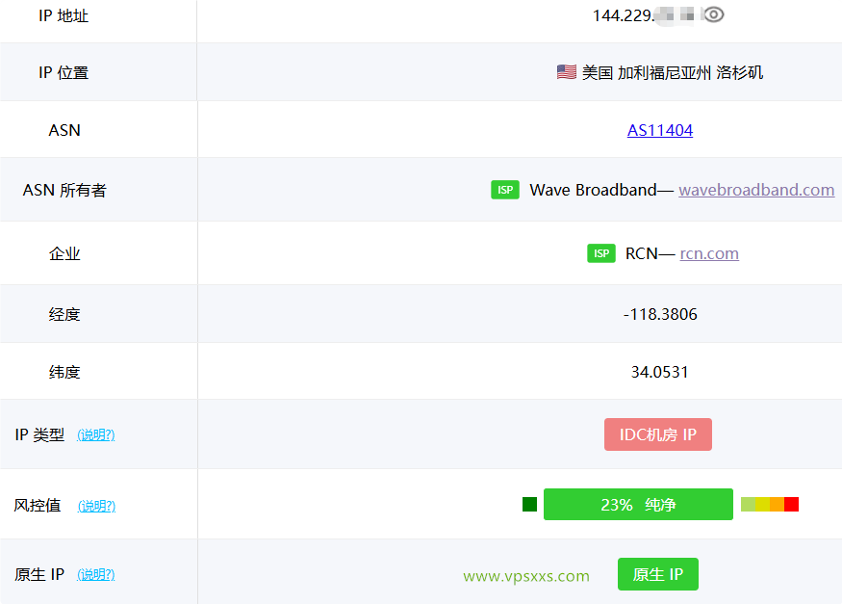Click the IDC机房 IP type badge
This screenshot has width=842, height=604.
coord(658,434)
